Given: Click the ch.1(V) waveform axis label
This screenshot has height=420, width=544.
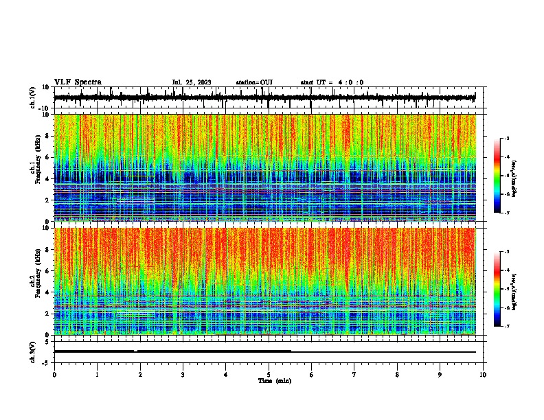Looking at the screenshot, I should tap(33, 97).
